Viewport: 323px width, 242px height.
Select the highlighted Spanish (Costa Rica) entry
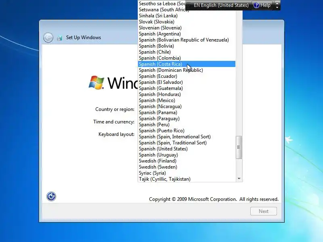point(187,64)
